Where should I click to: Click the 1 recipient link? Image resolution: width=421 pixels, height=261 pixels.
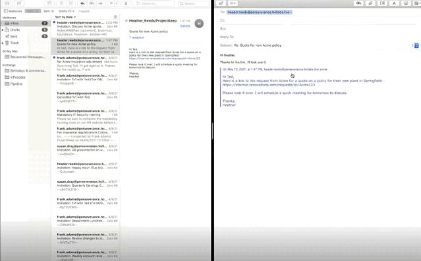pyautogui.click(x=136, y=37)
